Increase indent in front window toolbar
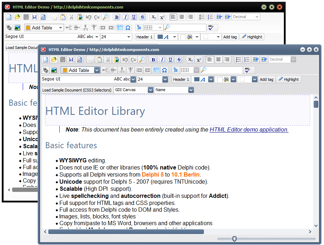This screenshot has width=324, height=245. pos(264,60)
